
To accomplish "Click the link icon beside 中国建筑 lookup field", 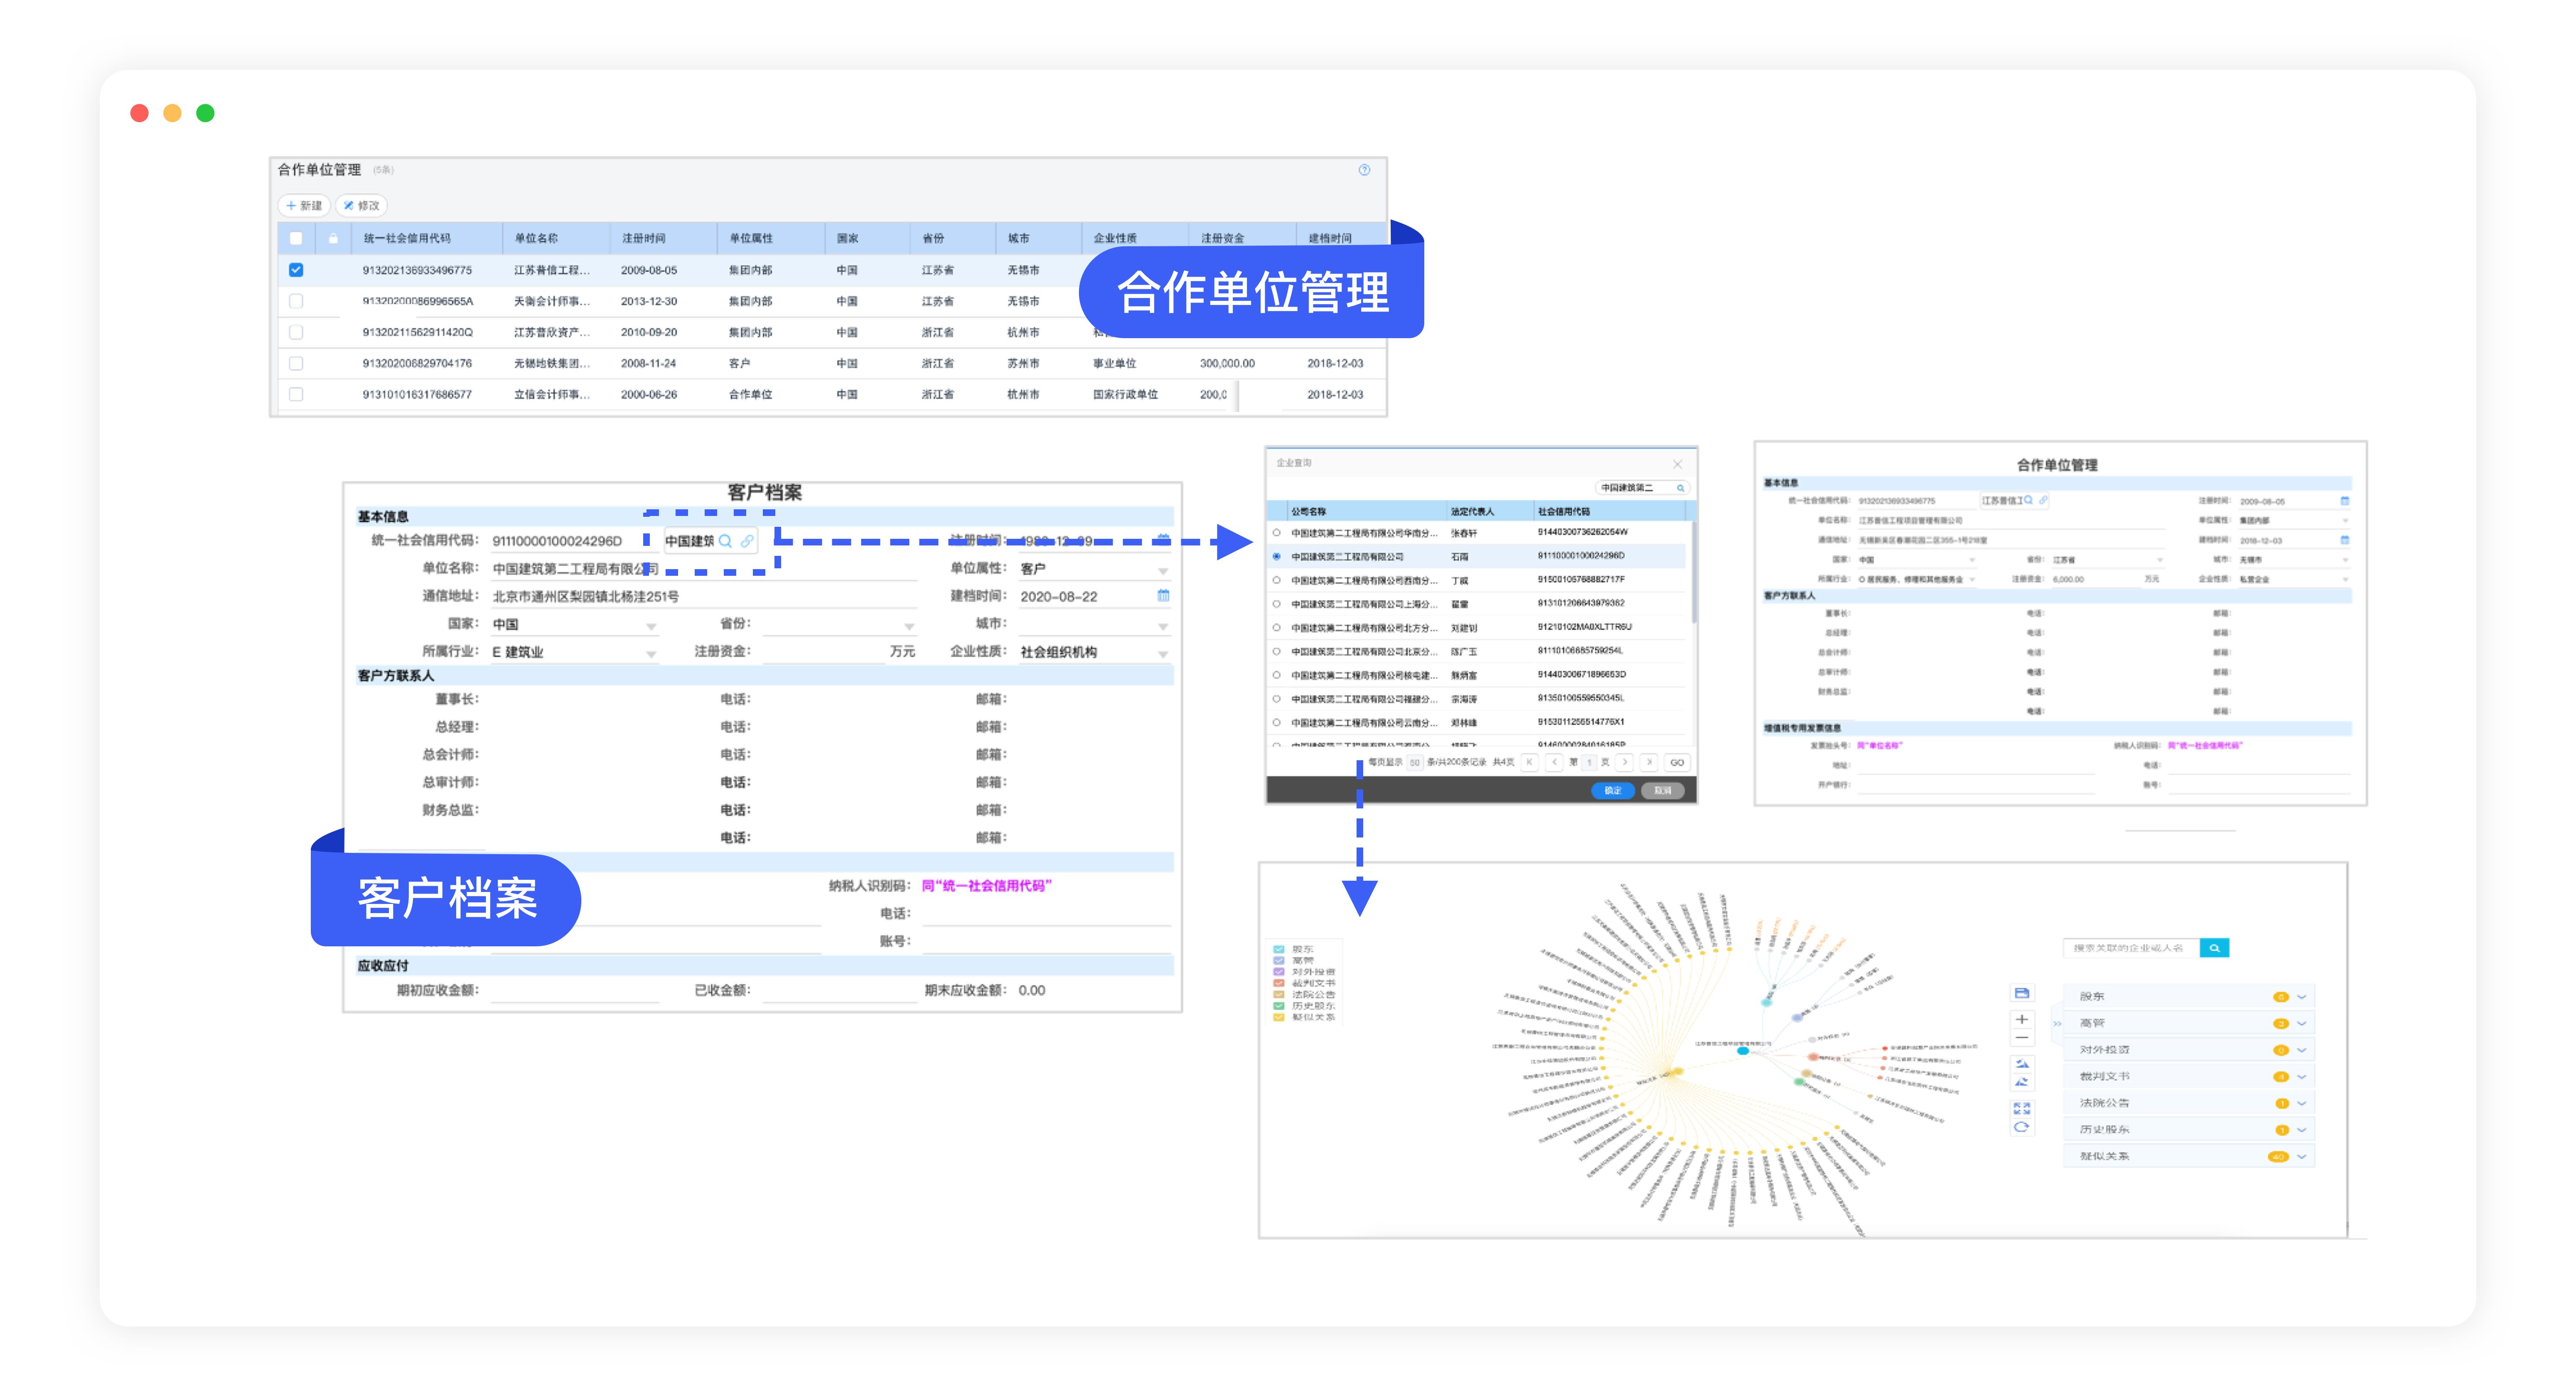I will (x=747, y=541).
